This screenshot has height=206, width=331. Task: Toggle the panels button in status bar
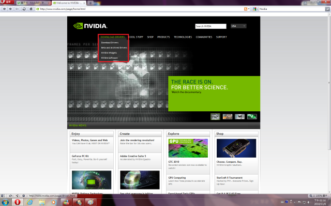[x=3, y=196]
